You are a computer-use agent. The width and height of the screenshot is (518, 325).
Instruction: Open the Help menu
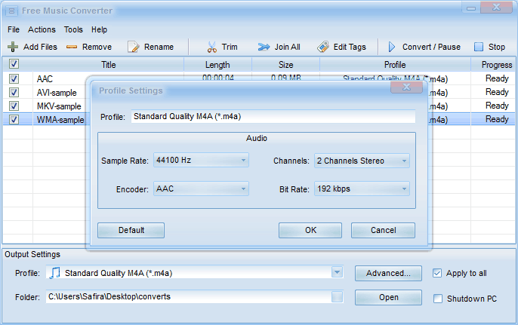[x=99, y=29]
